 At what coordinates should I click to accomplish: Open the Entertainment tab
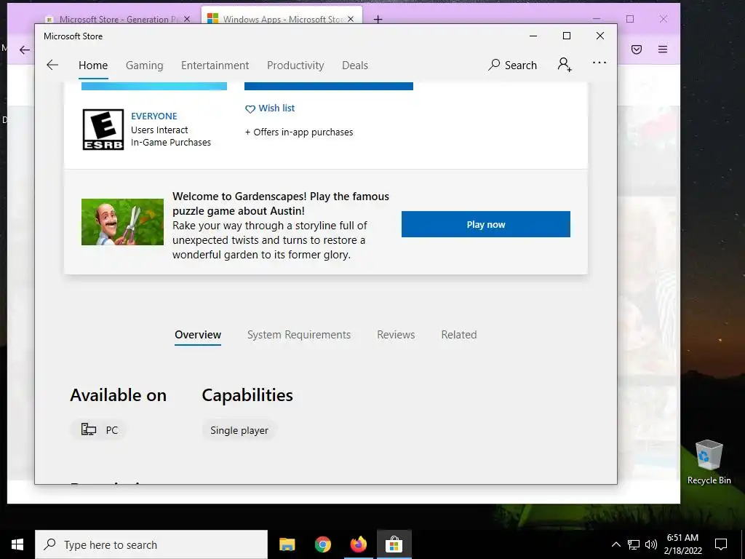215,66
